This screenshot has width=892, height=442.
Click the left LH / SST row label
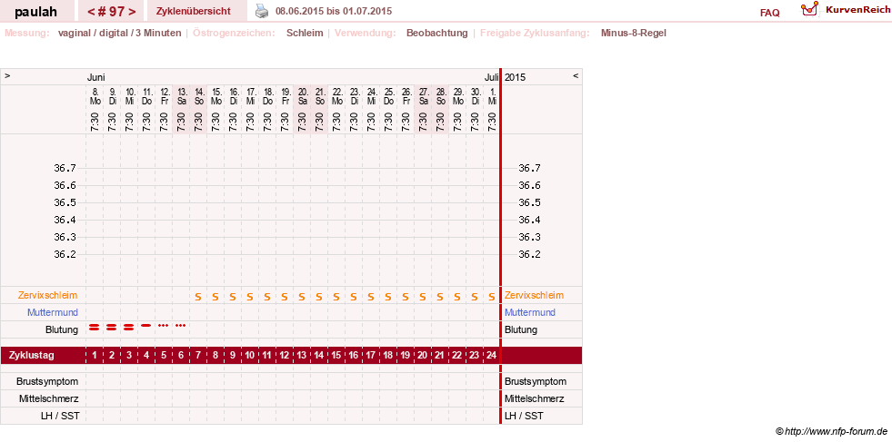[60, 416]
